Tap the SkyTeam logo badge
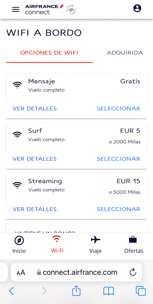The image size is (153, 304). (x=71, y=9)
